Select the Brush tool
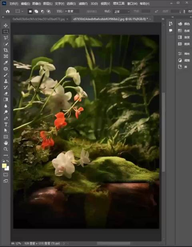 [x=6, y=75]
